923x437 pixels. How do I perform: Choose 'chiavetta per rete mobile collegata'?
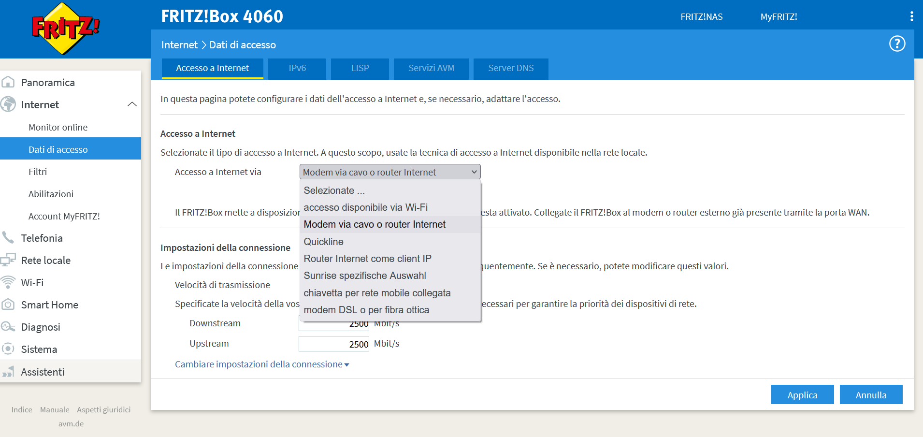click(x=390, y=293)
